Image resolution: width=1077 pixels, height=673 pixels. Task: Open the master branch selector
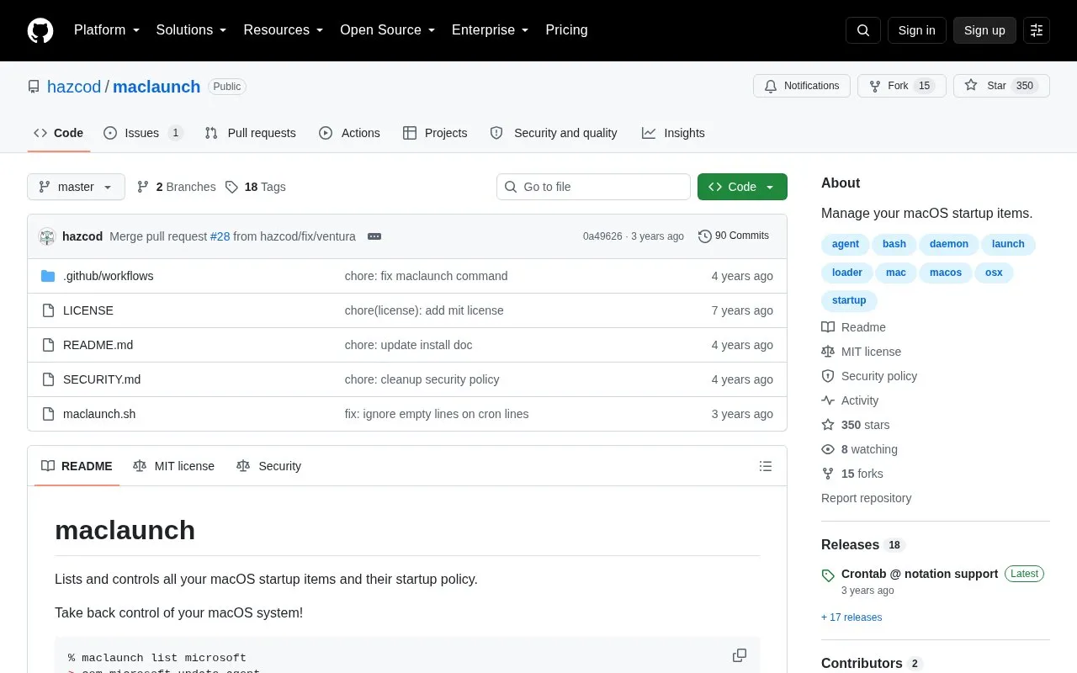coord(76,187)
